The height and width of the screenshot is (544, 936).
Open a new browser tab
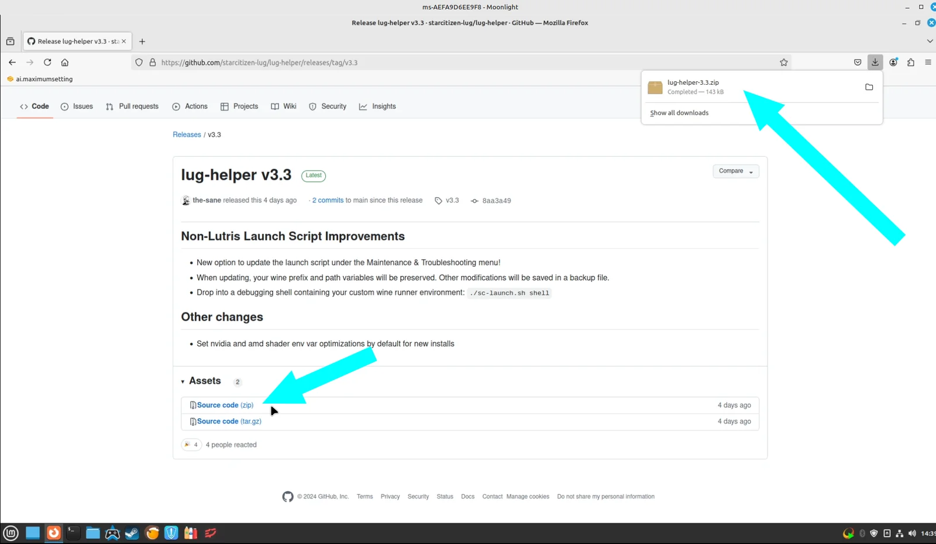click(x=142, y=42)
